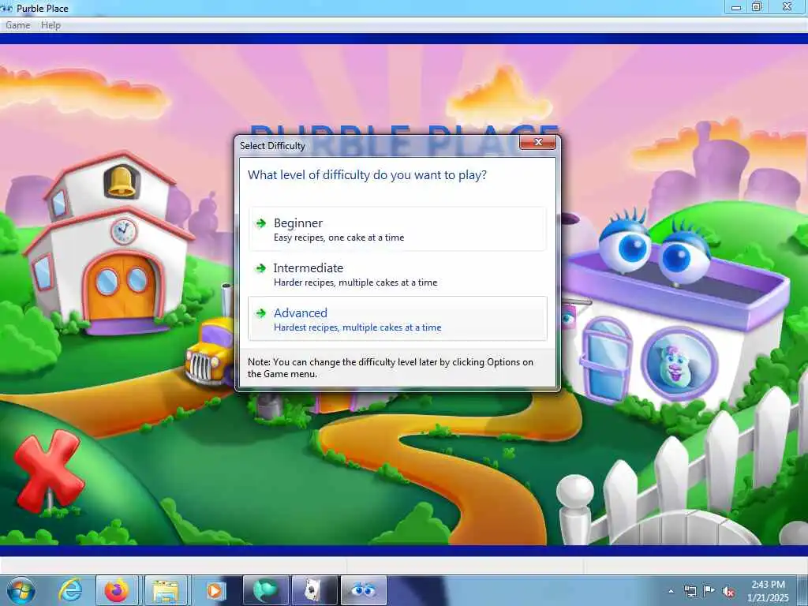Click the clock on the schoolhouse
The height and width of the screenshot is (606, 808).
coord(123,232)
